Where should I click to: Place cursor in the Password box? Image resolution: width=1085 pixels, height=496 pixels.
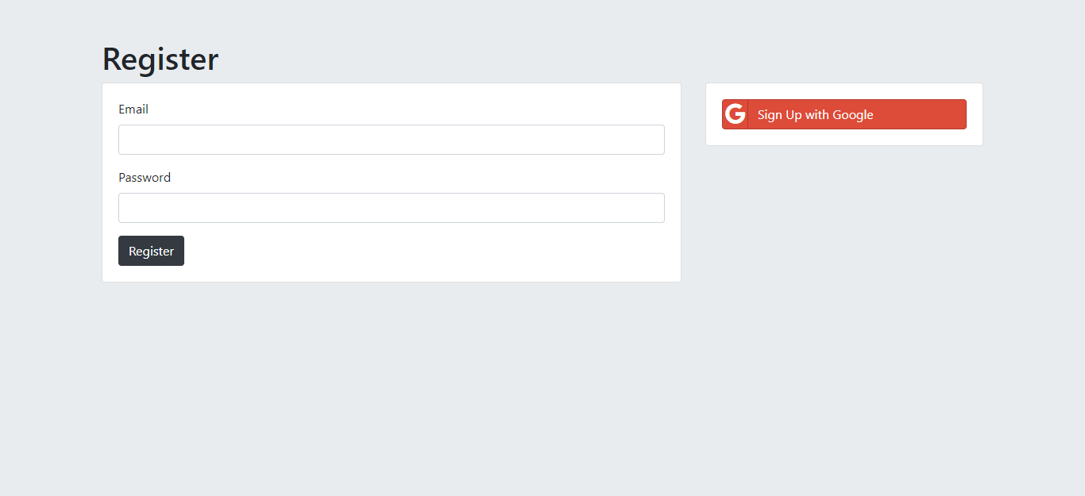tap(391, 207)
